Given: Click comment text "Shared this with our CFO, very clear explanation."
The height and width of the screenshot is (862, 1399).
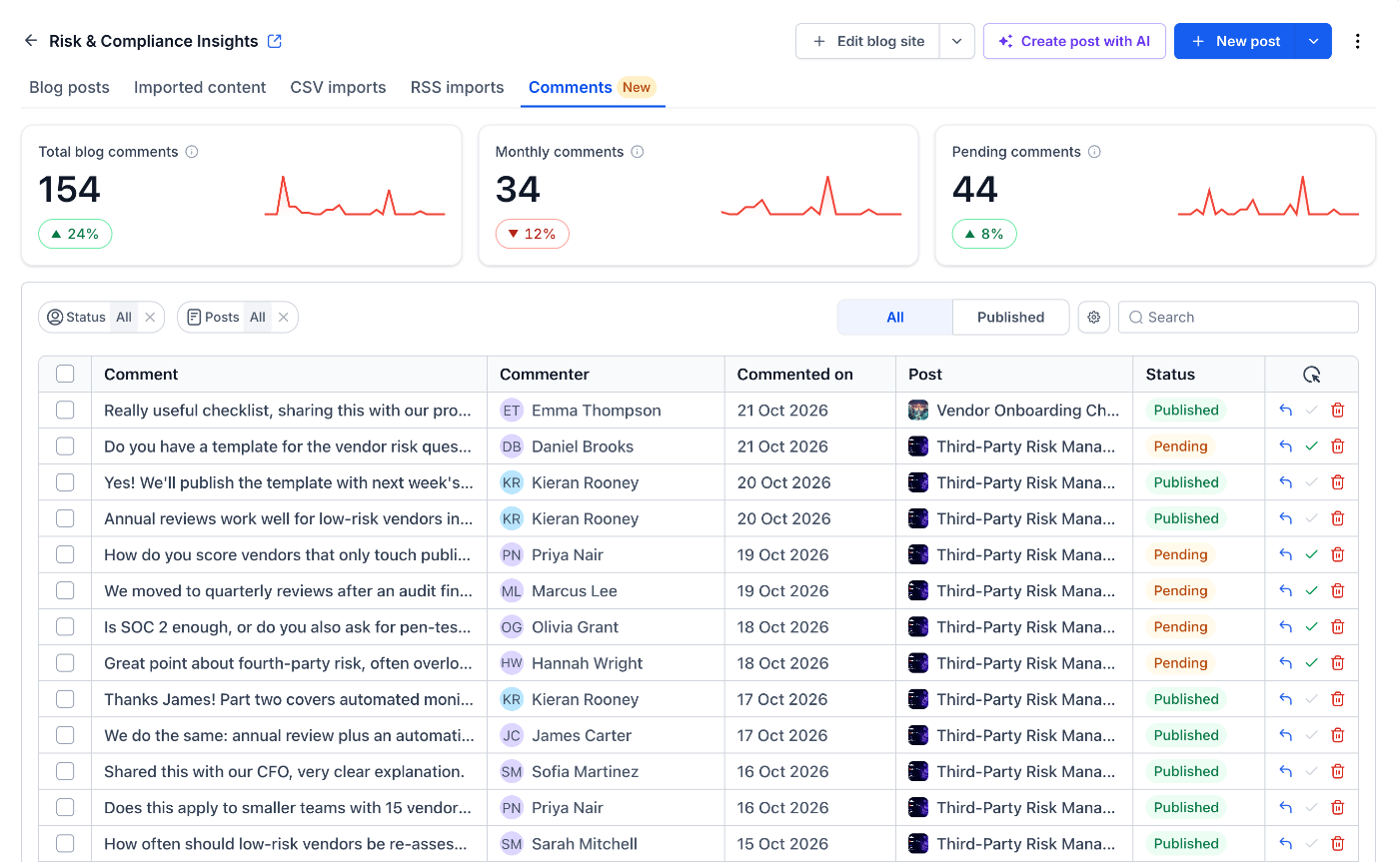Looking at the screenshot, I should [x=284, y=772].
